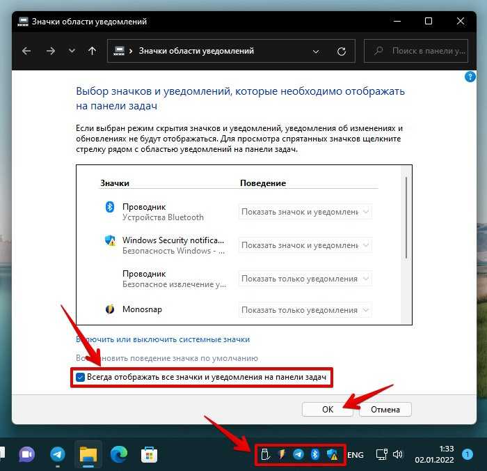Viewport: 487px width, 471px height.
Task: Click the Bluetooth tray icon
Action: pyautogui.click(x=315, y=455)
